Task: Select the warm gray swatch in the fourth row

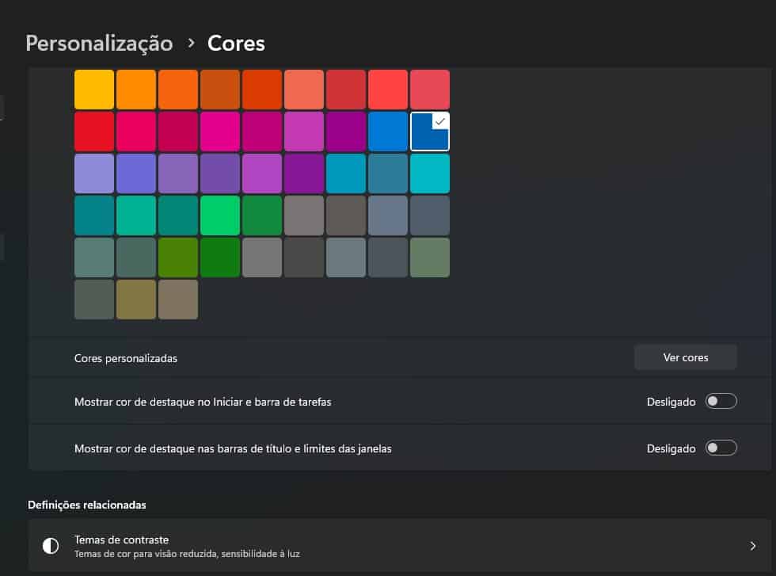Action: point(304,216)
